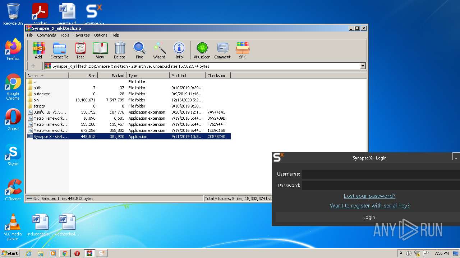The image size is (460, 258).
Task: Open VLC media player shortcut
Action: coord(13,227)
